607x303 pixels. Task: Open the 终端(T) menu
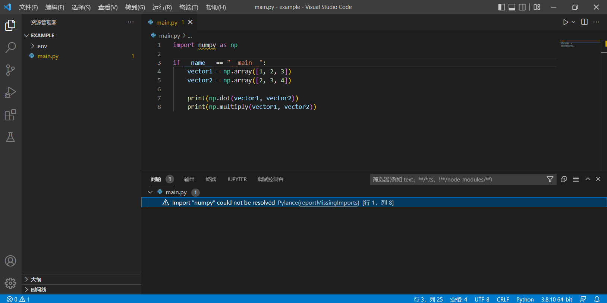pyautogui.click(x=189, y=7)
